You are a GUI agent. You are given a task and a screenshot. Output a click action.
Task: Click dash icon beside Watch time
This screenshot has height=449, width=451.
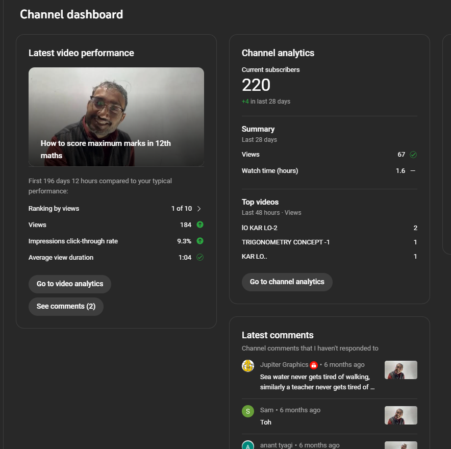click(413, 171)
